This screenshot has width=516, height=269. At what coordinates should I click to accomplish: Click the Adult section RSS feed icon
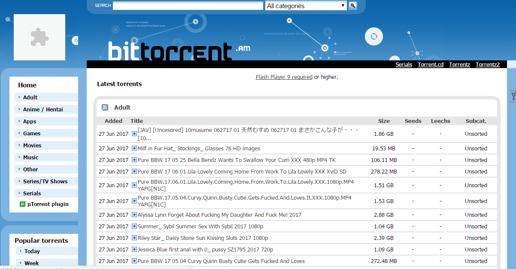(105, 108)
